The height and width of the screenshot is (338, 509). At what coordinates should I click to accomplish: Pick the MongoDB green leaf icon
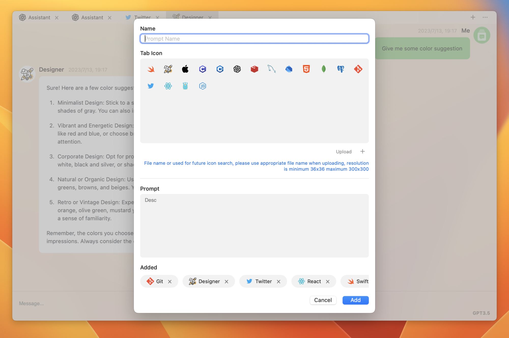point(323,69)
